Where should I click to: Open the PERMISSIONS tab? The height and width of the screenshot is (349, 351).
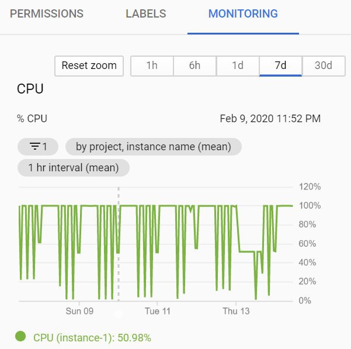[x=47, y=14]
